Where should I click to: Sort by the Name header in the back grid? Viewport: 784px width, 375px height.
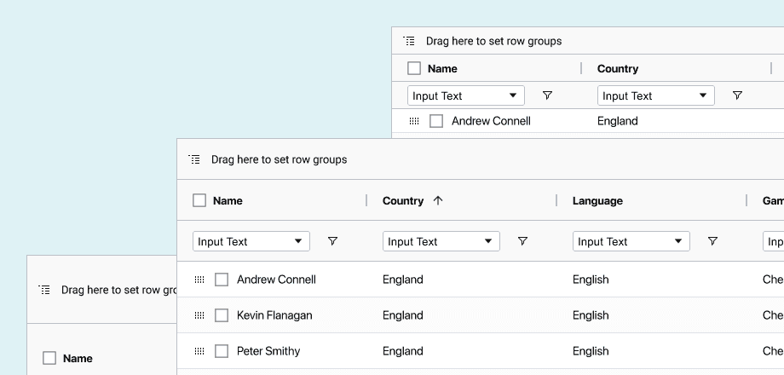(x=442, y=68)
